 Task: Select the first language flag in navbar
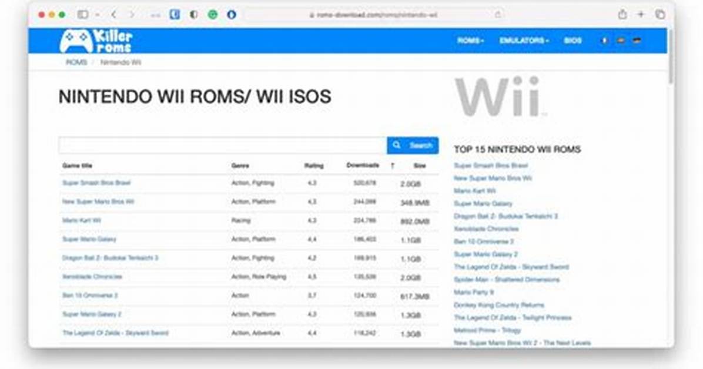604,41
